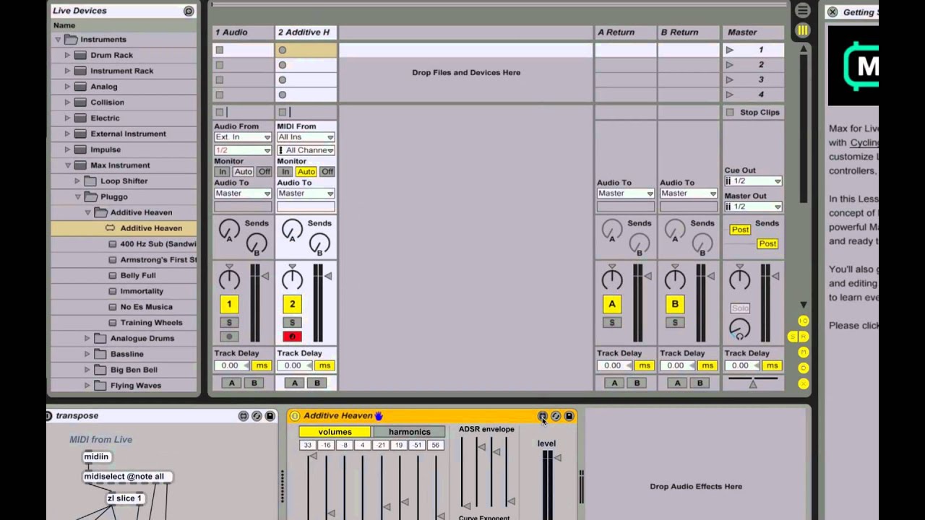Viewport: 925px width, 520px height.
Task: Solo track 1 Audio
Action: (229, 323)
